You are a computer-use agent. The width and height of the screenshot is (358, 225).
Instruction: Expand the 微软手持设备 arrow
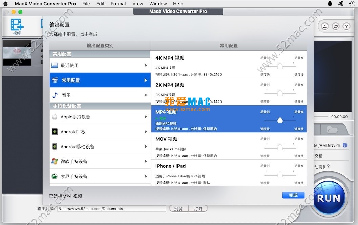point(146,161)
